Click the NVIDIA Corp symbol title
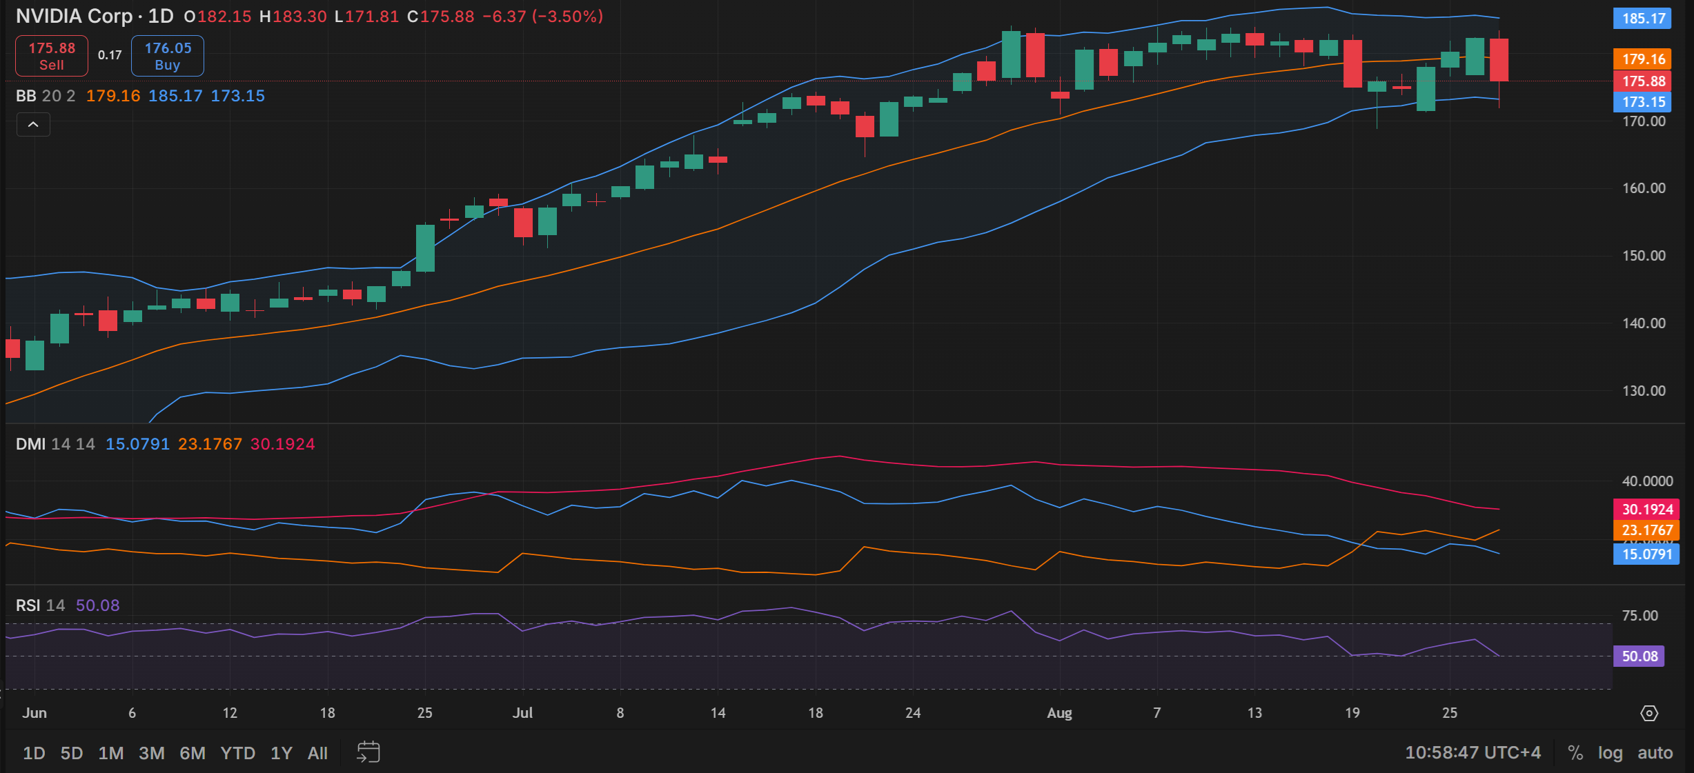Image resolution: width=1694 pixels, height=773 pixels. (x=74, y=16)
